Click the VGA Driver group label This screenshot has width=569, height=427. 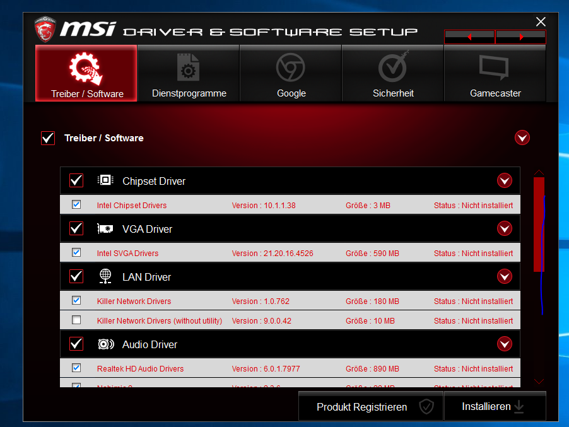[148, 229]
